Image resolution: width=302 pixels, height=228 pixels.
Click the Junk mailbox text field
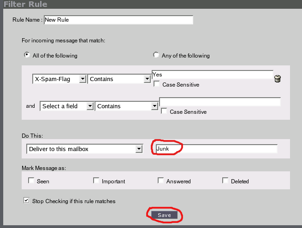217,149
